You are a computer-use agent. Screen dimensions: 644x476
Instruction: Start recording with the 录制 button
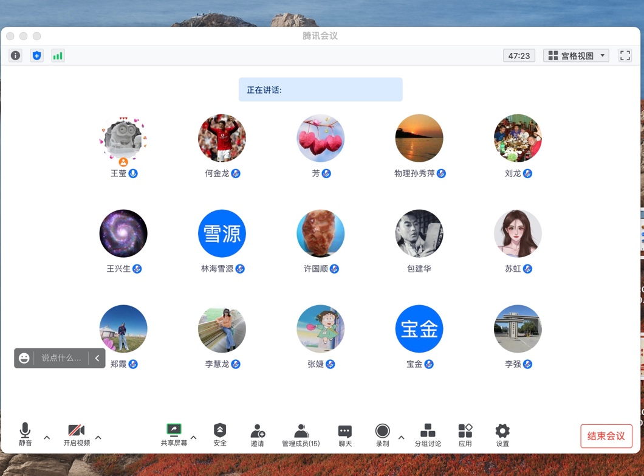point(382,435)
